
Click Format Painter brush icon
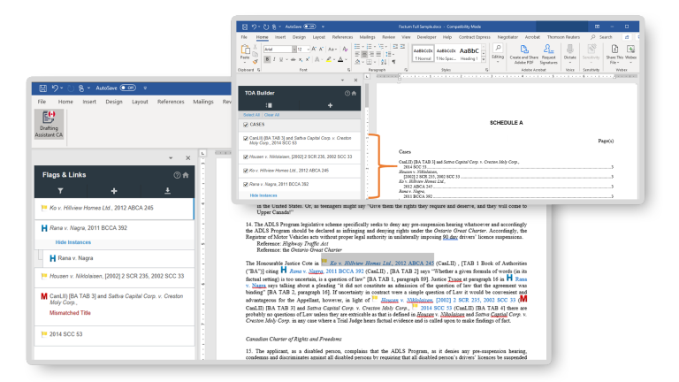(255, 62)
